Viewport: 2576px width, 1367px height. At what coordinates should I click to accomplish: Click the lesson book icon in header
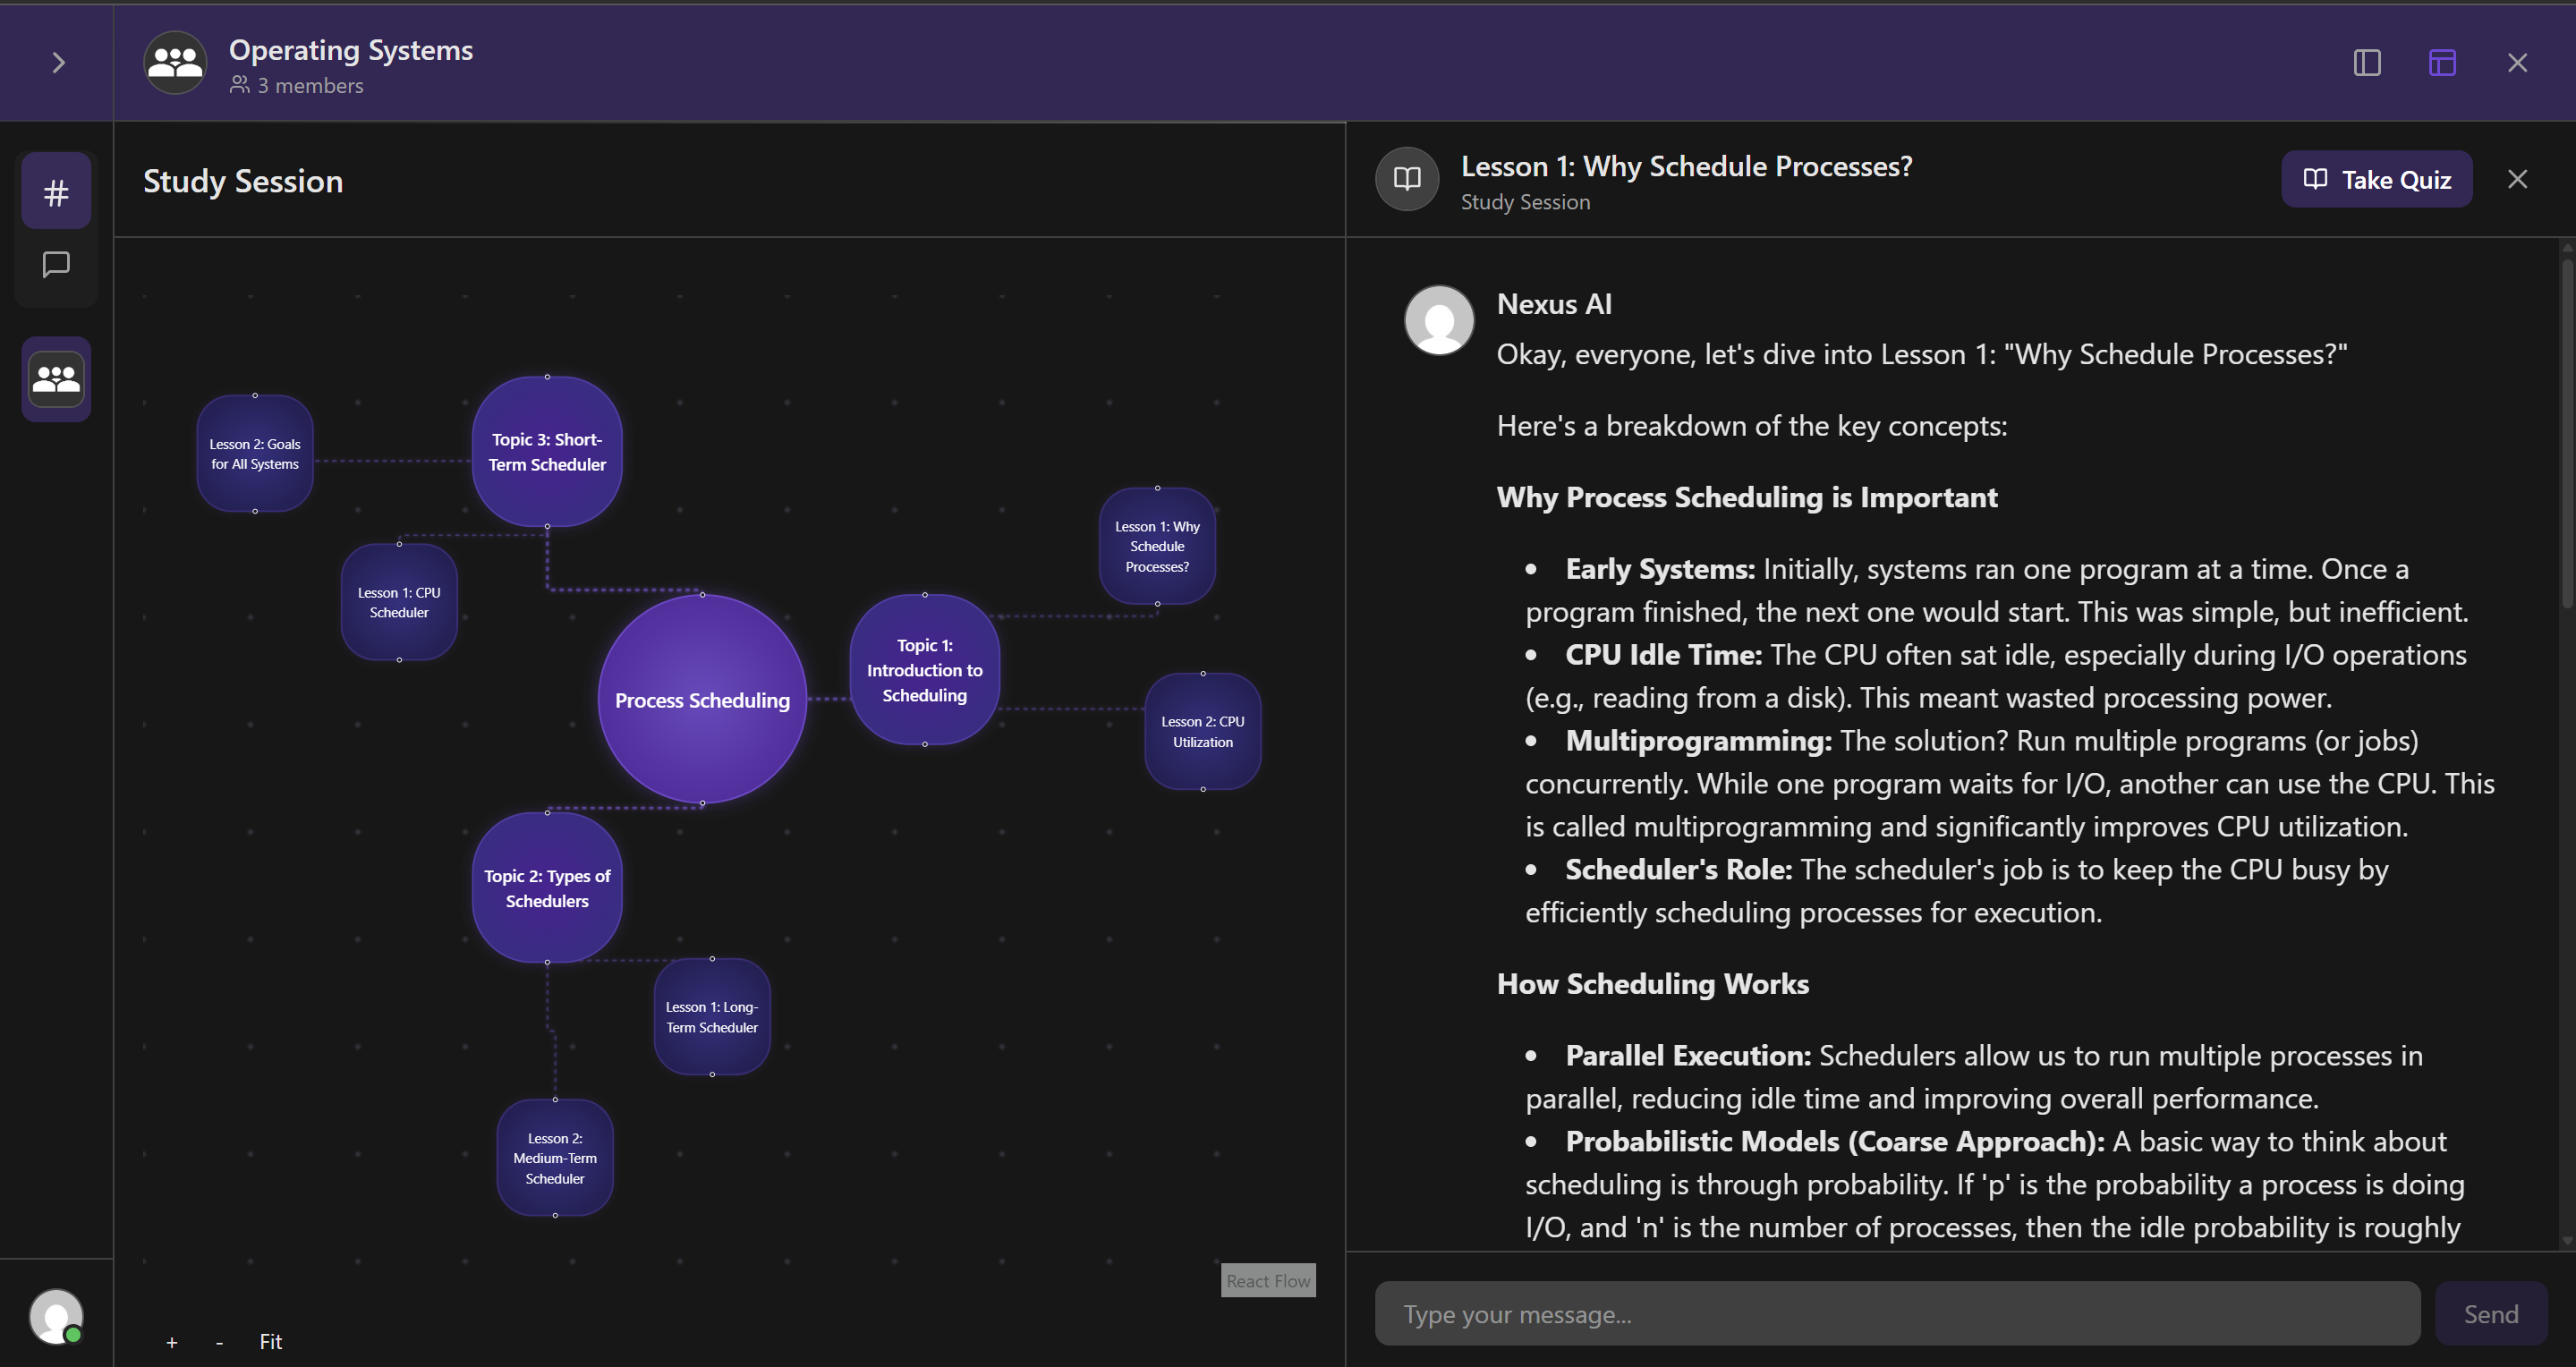[1407, 179]
